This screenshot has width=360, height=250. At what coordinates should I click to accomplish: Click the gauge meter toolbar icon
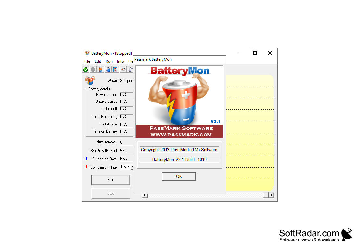pyautogui.click(x=123, y=70)
